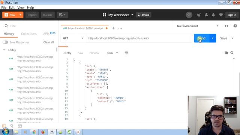Open the satellite sync status icon
This screenshot has height=135, width=240.
199,15
